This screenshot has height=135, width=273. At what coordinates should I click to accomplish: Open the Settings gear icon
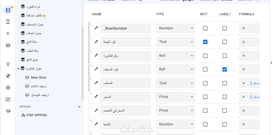click(x=8, y=88)
